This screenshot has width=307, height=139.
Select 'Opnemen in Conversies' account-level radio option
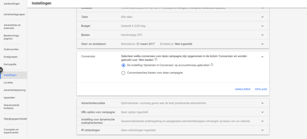pyautogui.click(x=123, y=65)
